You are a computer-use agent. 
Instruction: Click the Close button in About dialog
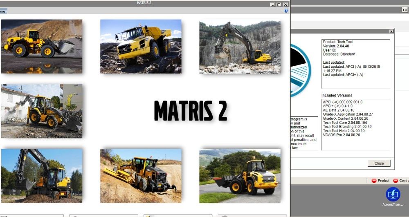tap(379, 163)
